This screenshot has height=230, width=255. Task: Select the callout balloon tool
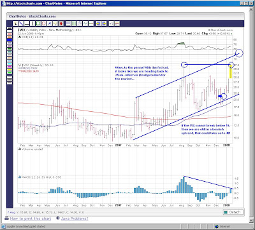[55, 24]
